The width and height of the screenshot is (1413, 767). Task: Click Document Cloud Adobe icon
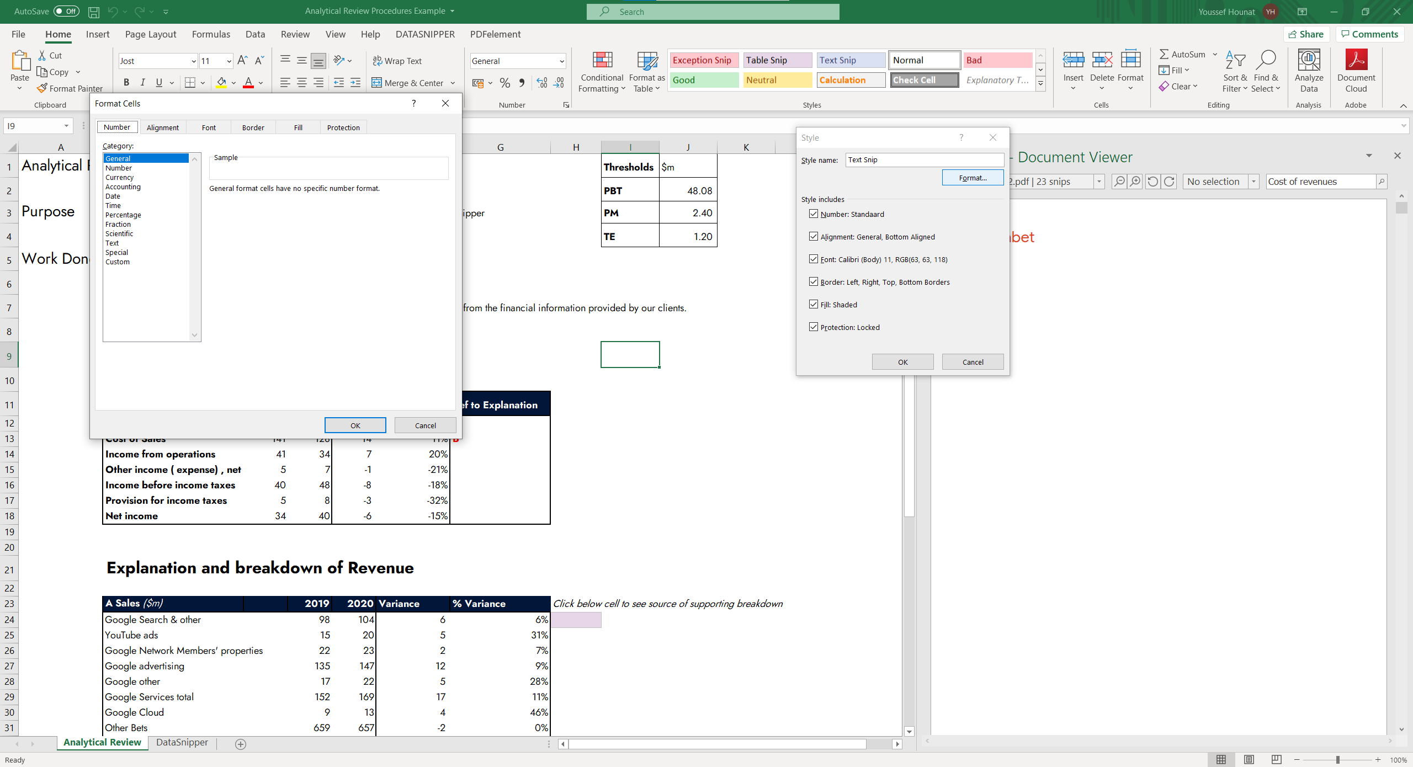[1356, 72]
